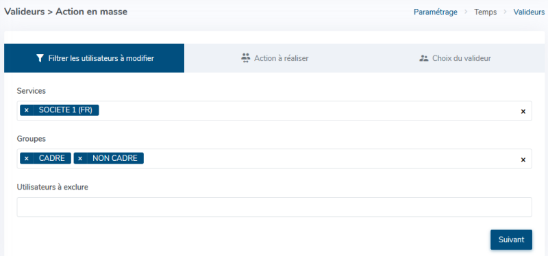Remove the SOCIETE 1 (FR) tag
Screen dimensions: 548x256
click(x=27, y=110)
